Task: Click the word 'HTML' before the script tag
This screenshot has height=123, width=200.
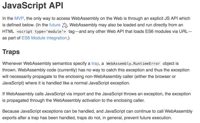Action: pos(8,31)
